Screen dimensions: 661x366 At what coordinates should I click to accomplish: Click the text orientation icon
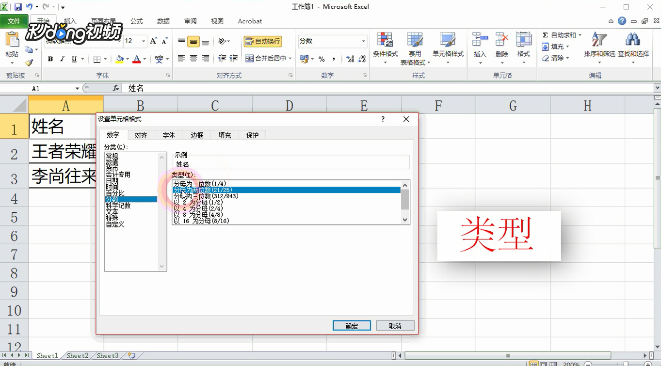222,41
